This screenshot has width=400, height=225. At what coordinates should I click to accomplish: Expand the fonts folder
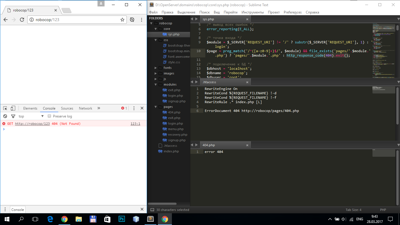point(156,68)
